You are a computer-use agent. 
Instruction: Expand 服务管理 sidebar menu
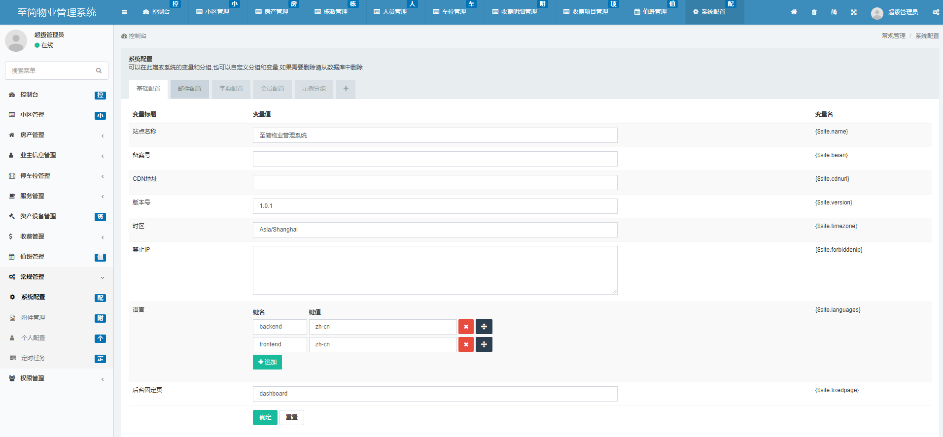click(x=57, y=196)
